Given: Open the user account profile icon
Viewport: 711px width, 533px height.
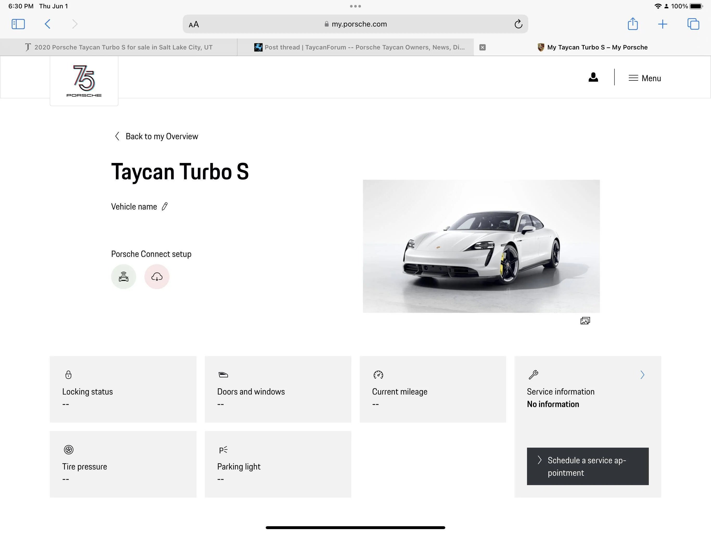Looking at the screenshot, I should (593, 78).
